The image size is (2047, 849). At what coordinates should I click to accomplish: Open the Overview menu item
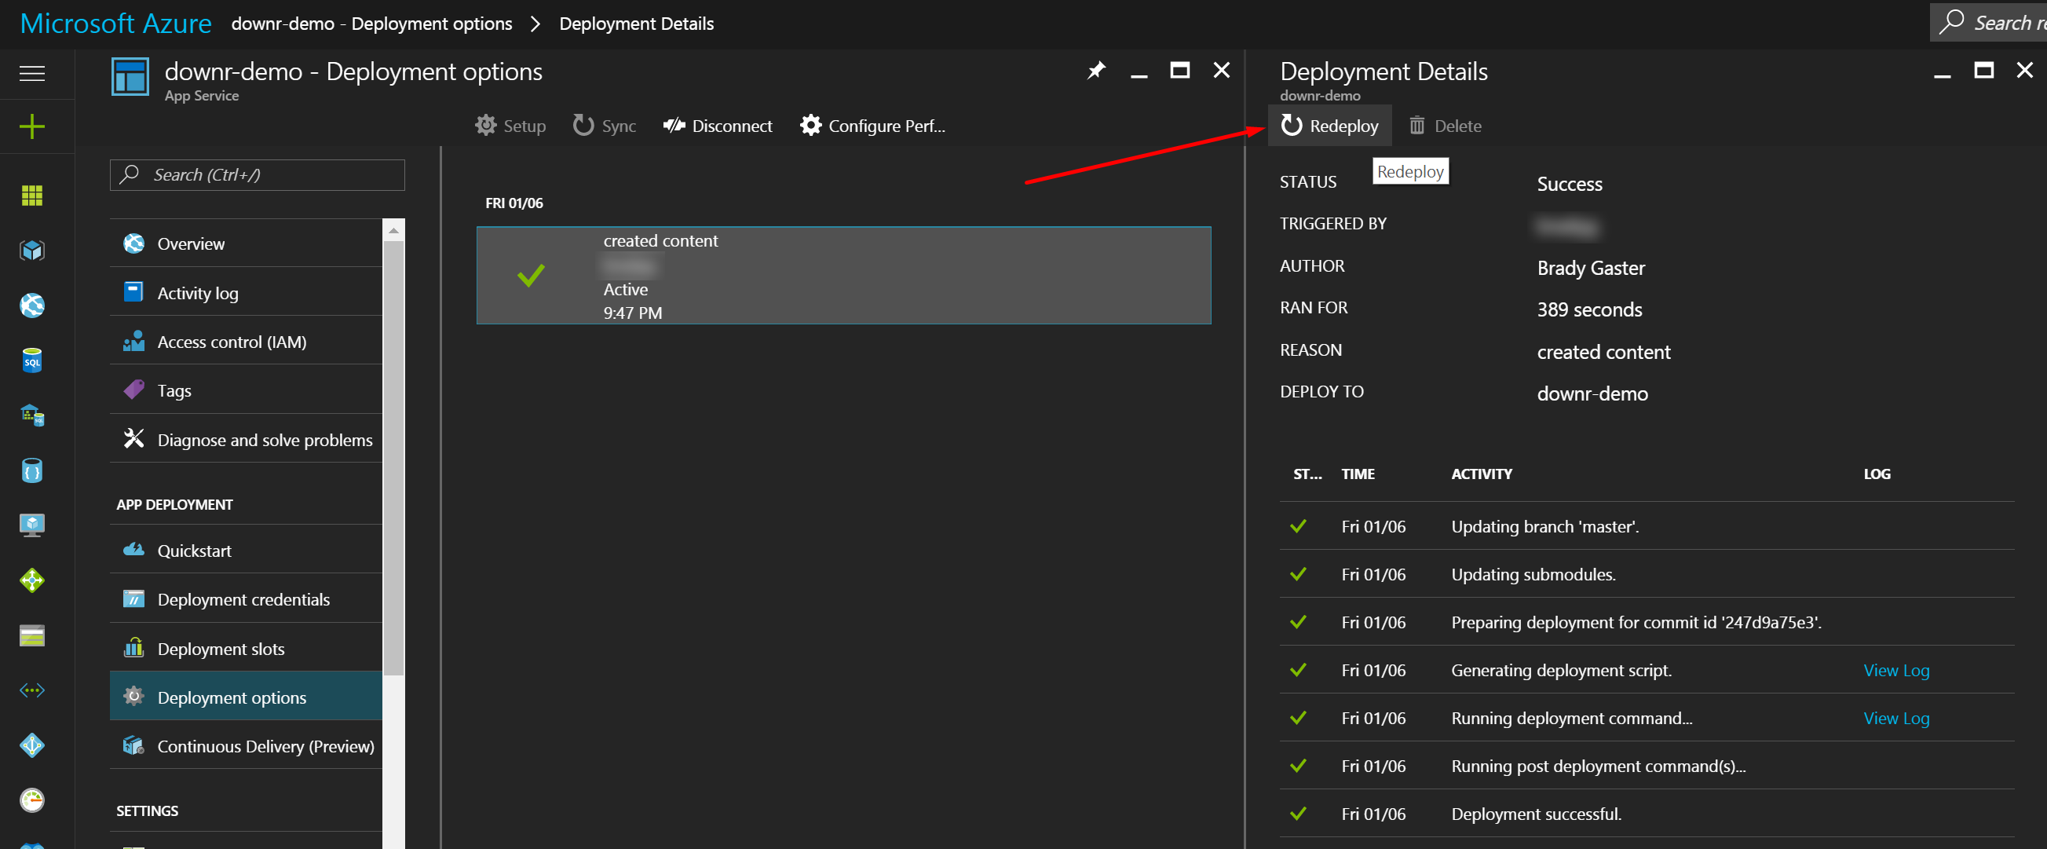click(246, 243)
